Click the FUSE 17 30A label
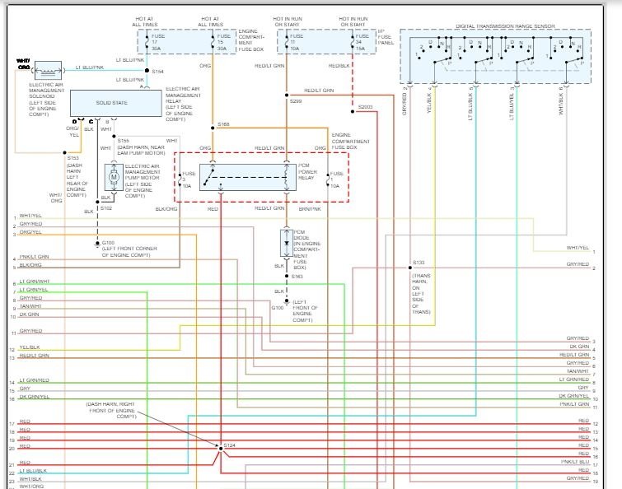Screen dimensions: 622x489 point(158,43)
